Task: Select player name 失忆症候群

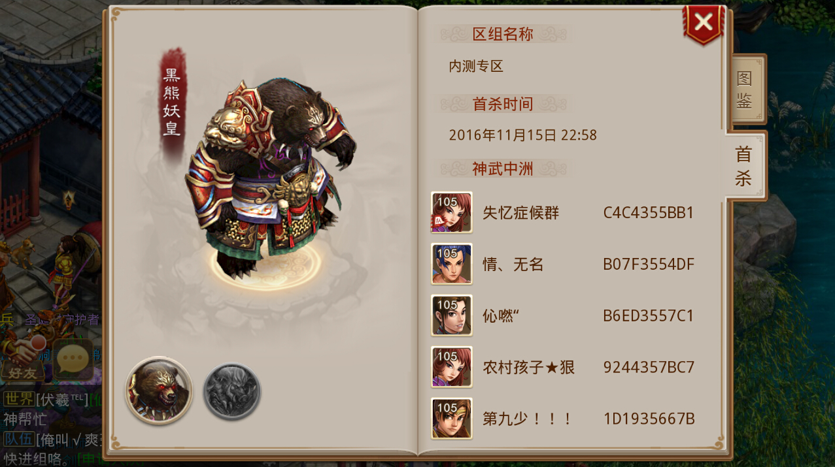Action: [521, 213]
